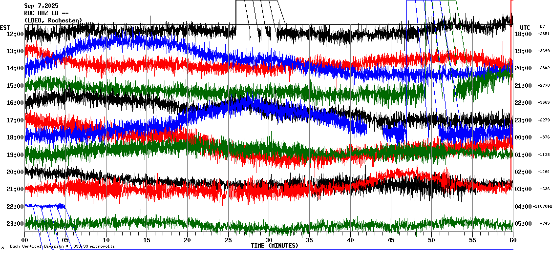Click the minute axis tick label 10

[106, 240]
